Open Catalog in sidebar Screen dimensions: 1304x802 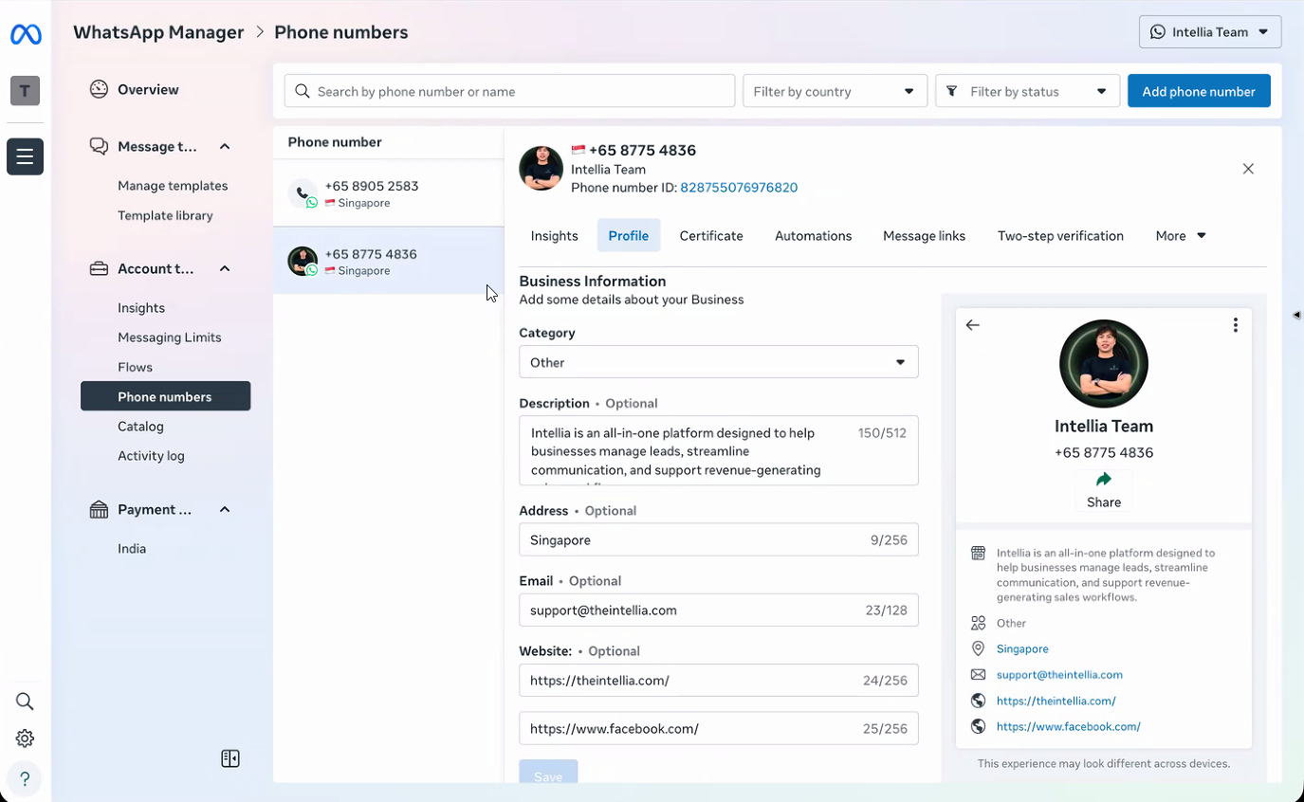[140, 427]
